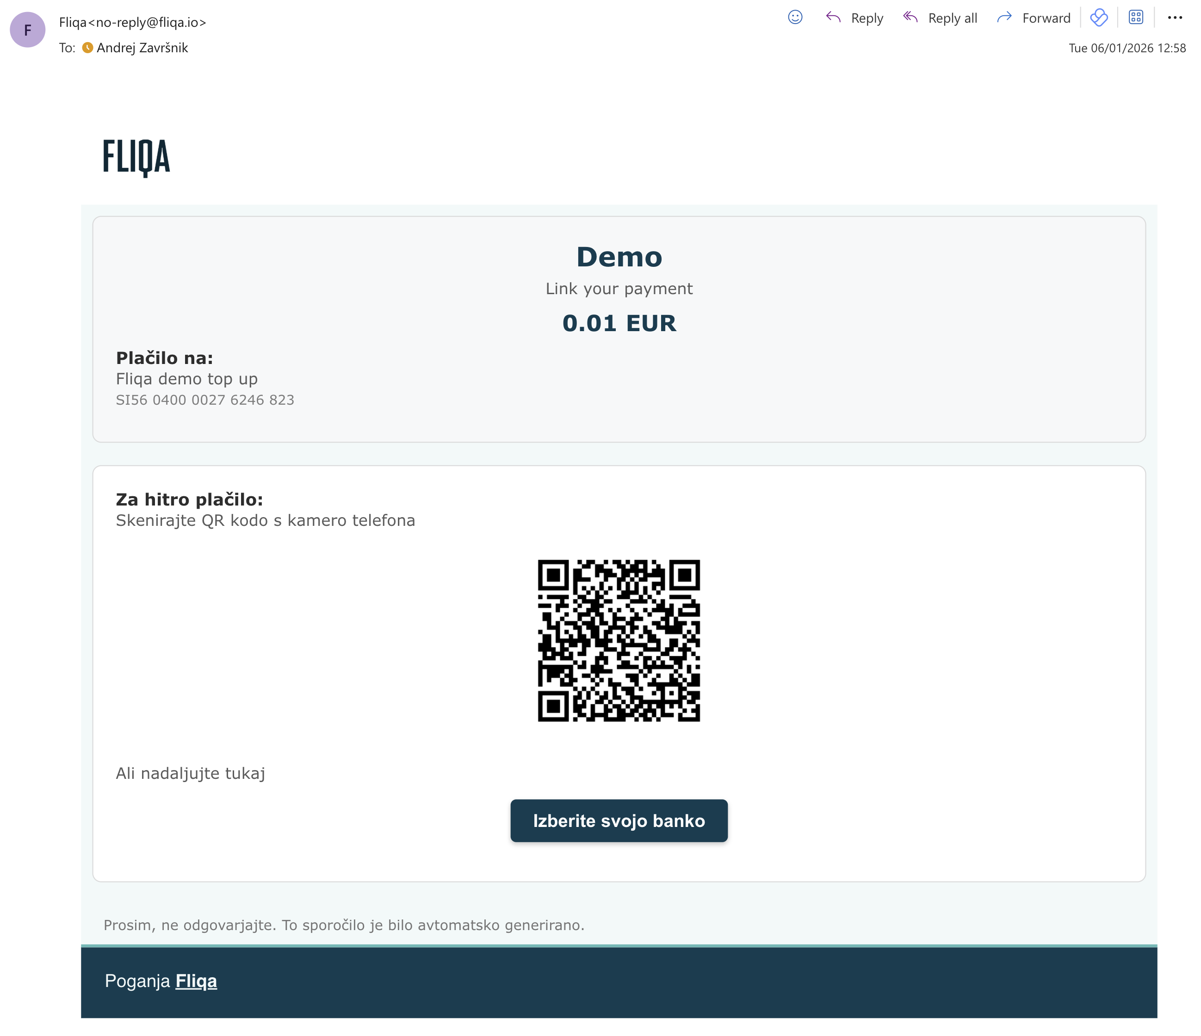The width and height of the screenshot is (1201, 1036).
Task: Open the Microsoft Loop icon
Action: [x=1100, y=18]
